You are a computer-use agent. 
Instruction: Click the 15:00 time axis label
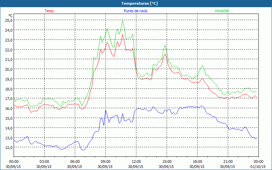[167, 162]
